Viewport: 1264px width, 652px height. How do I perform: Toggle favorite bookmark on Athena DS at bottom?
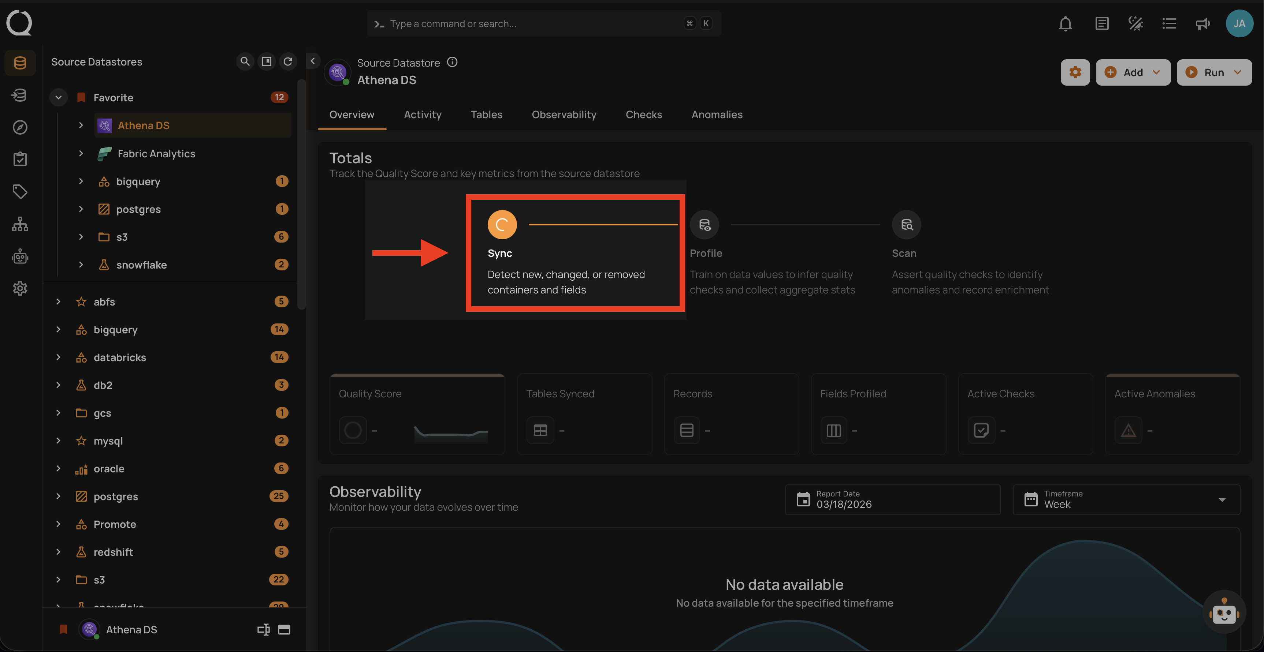tap(63, 629)
